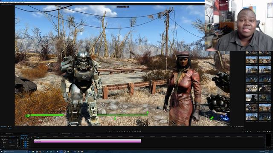This screenshot has height=153, width=273.
Task: Open the Marker menu
Action: [x=14, y=2]
